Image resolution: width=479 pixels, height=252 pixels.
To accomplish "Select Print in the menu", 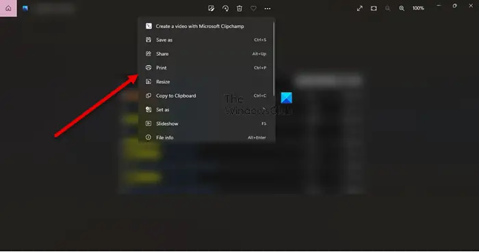I will [207, 68].
